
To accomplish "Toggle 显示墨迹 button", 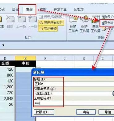I will 48,28.
